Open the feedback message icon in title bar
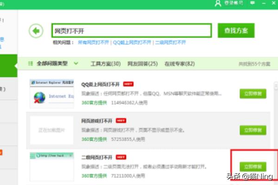This screenshot has width=278, height=185. tap(253, 3)
